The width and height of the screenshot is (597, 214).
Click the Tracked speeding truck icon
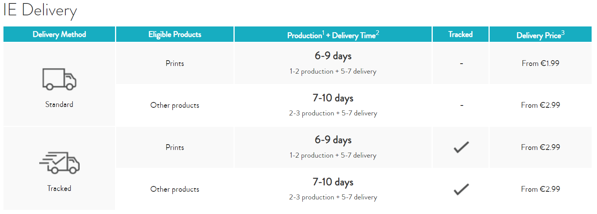coord(59,163)
